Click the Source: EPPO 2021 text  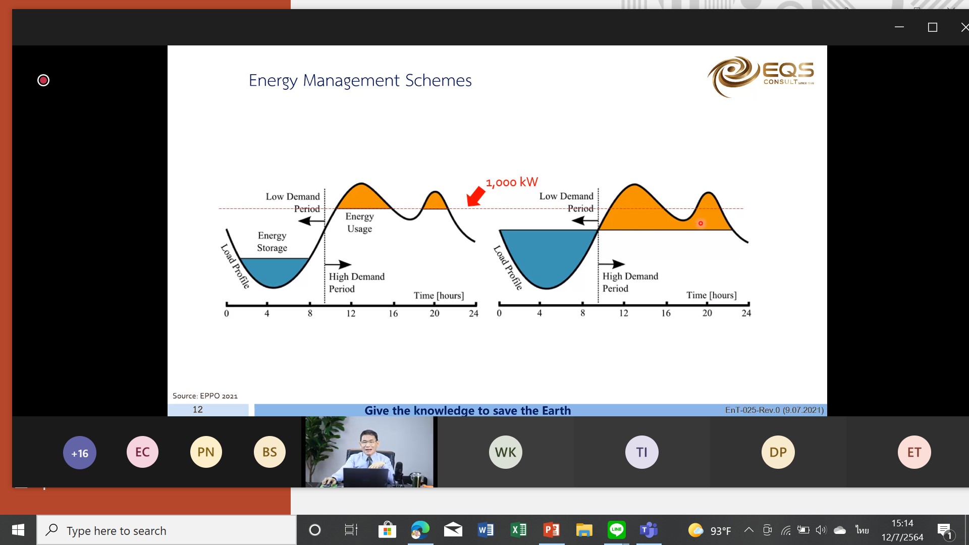tap(205, 396)
